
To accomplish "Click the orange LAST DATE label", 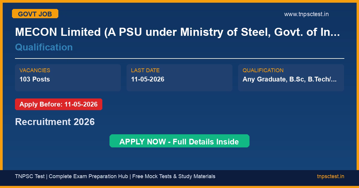I will [x=145, y=70].
